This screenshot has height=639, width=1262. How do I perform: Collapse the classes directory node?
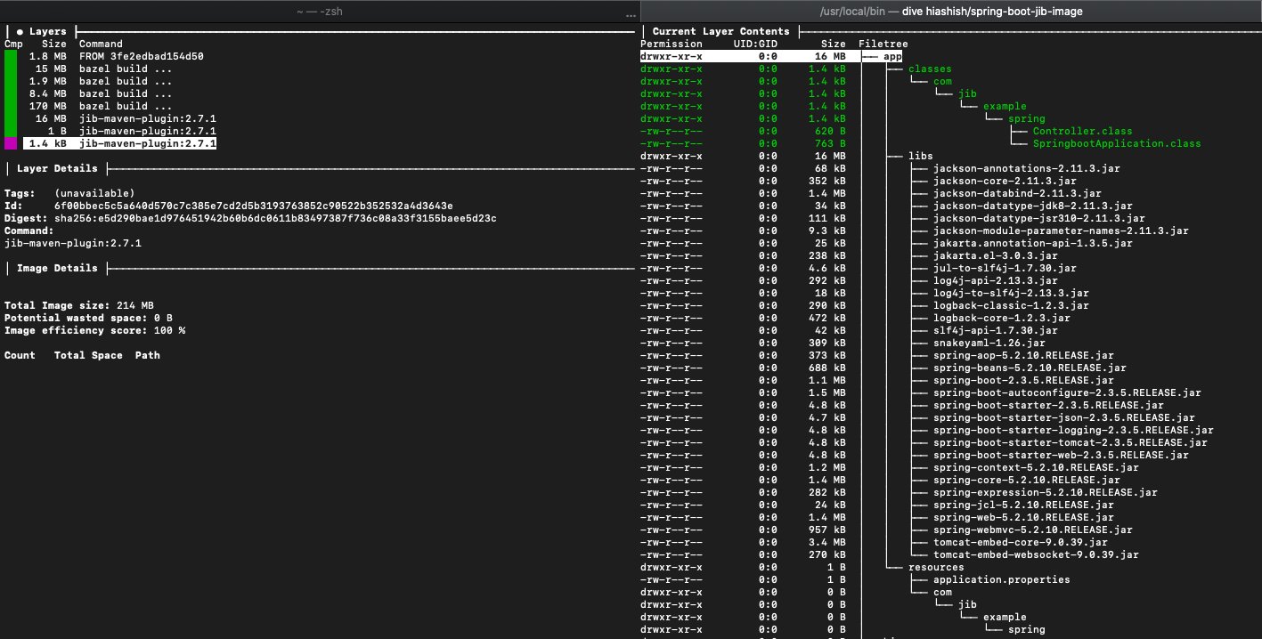[x=930, y=69]
